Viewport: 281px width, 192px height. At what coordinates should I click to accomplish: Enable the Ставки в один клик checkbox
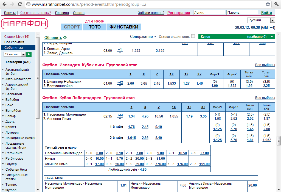click(x=193, y=36)
